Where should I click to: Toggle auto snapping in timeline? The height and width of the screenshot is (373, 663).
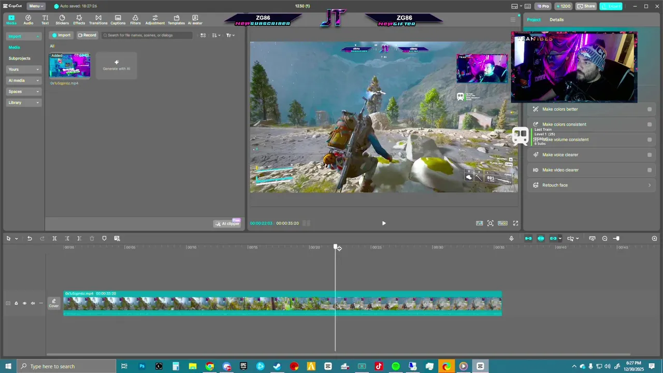coord(541,238)
